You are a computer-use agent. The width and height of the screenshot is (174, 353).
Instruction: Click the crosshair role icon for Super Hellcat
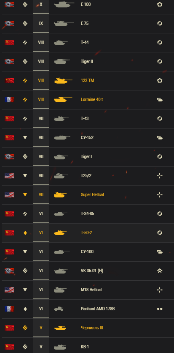(x=160, y=194)
